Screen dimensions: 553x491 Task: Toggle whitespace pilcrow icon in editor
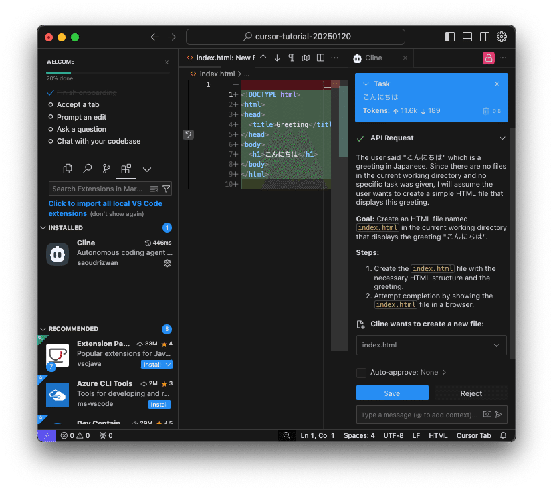click(x=291, y=58)
